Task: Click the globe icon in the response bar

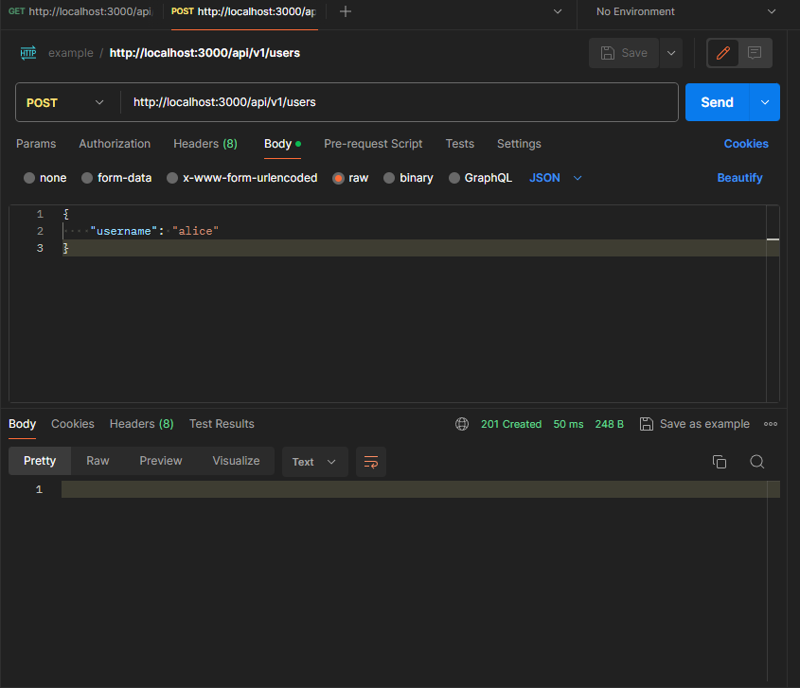Action: [462, 424]
